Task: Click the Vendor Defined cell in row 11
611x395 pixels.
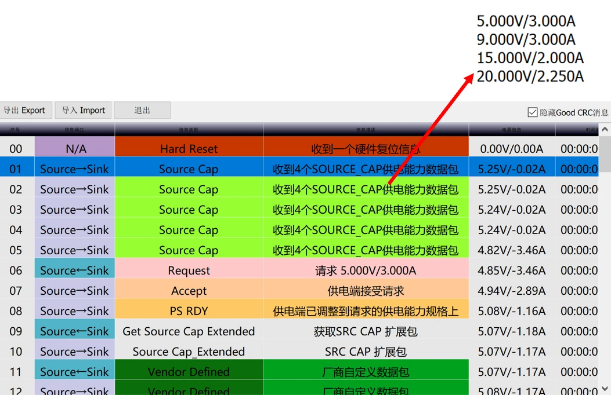Action: pyautogui.click(x=189, y=372)
